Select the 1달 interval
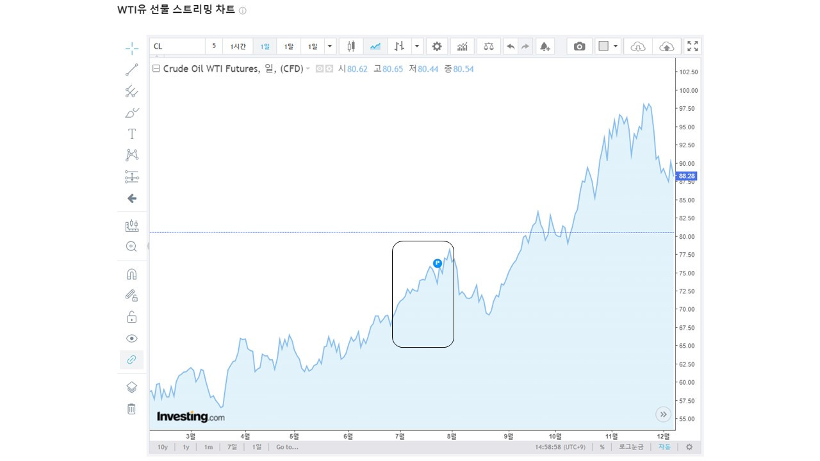This screenshot has height=461, width=820. pyautogui.click(x=289, y=46)
